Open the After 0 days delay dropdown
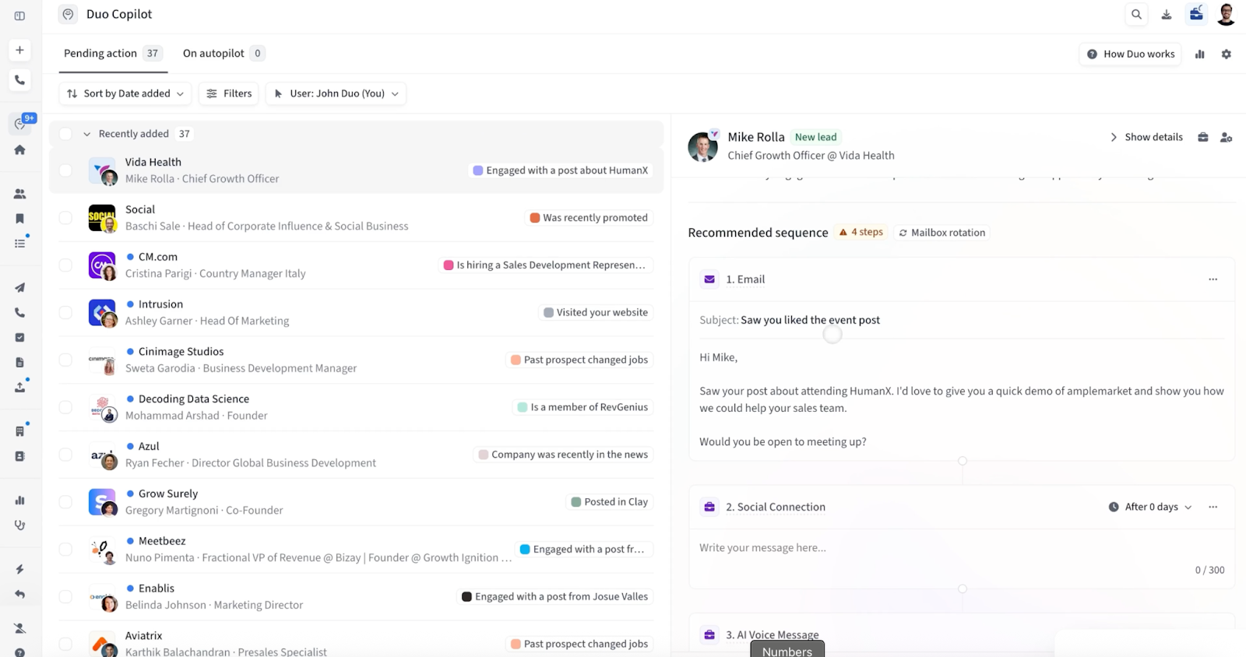 (x=1150, y=507)
